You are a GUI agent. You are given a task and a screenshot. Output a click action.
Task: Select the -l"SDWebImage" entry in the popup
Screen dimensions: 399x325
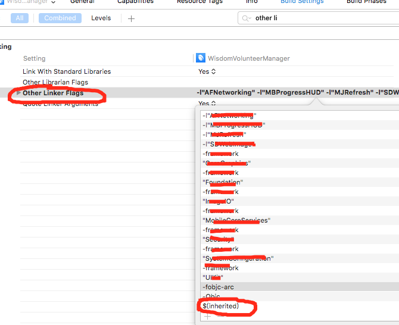click(300, 144)
